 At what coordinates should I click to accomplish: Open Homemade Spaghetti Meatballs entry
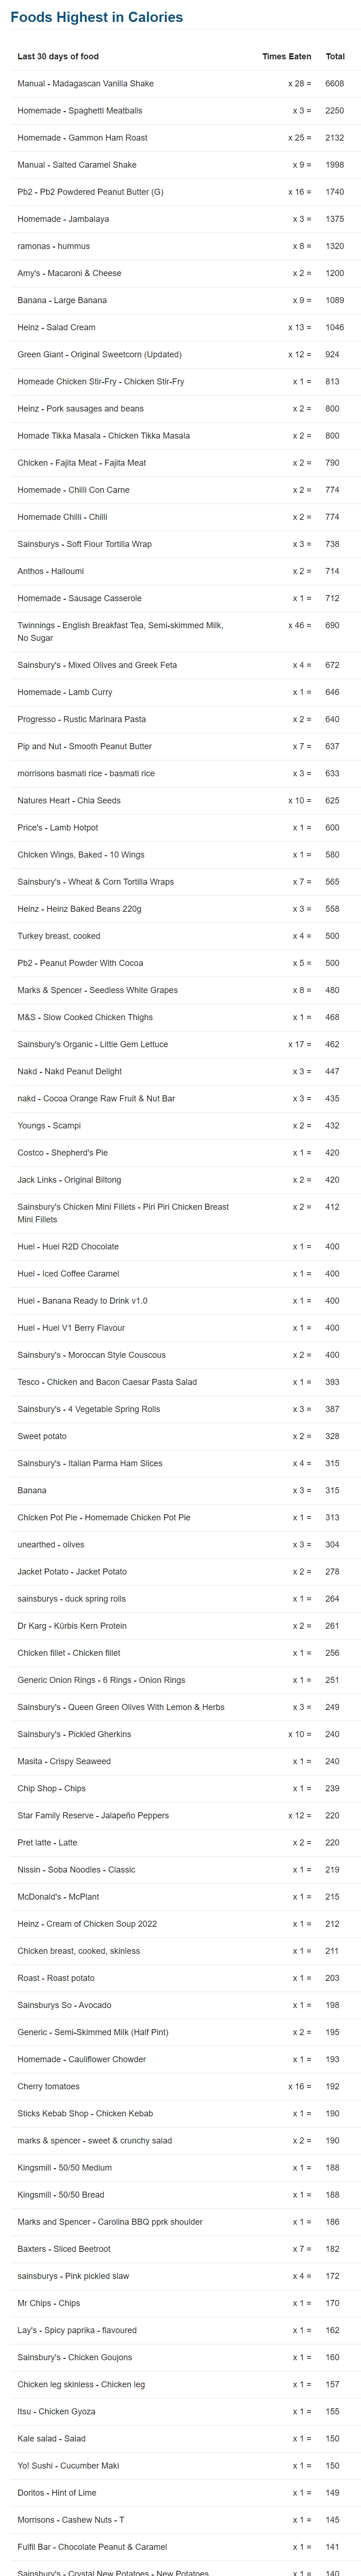click(x=180, y=111)
